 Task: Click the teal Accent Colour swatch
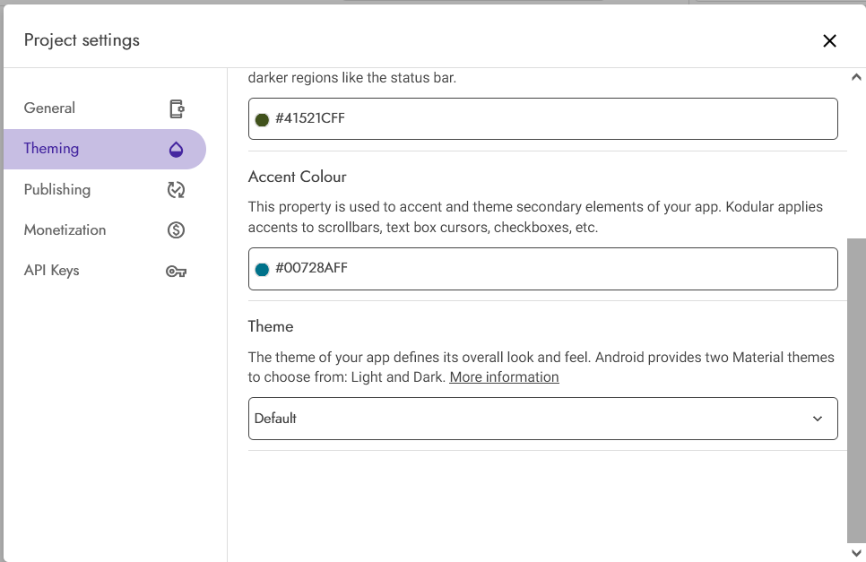(x=262, y=270)
